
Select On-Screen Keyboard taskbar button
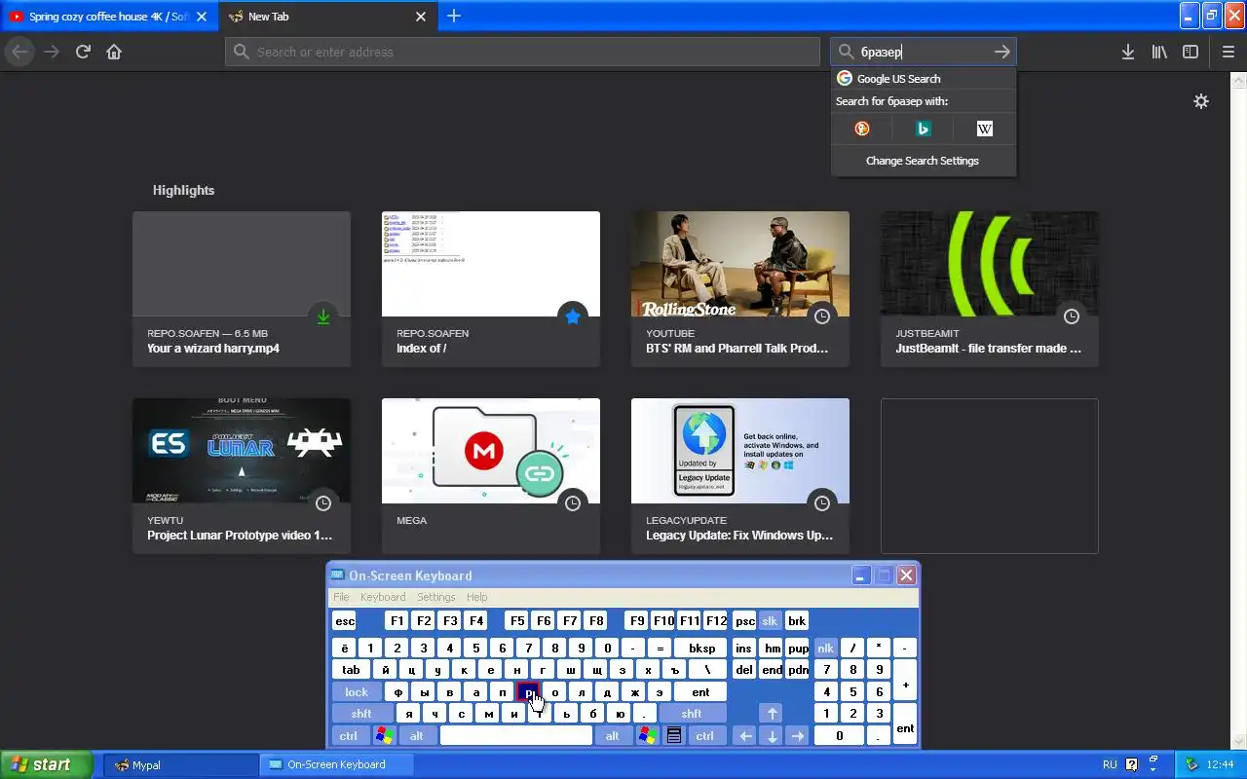336,764
